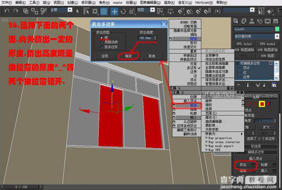Activate the Select and Rotate tool
This screenshot has height=190, width=282.
(x=123, y=11)
